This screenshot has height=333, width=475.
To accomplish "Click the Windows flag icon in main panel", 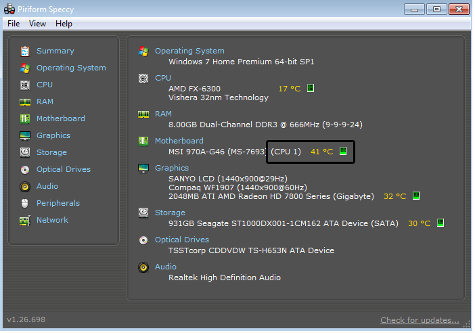I will (143, 51).
